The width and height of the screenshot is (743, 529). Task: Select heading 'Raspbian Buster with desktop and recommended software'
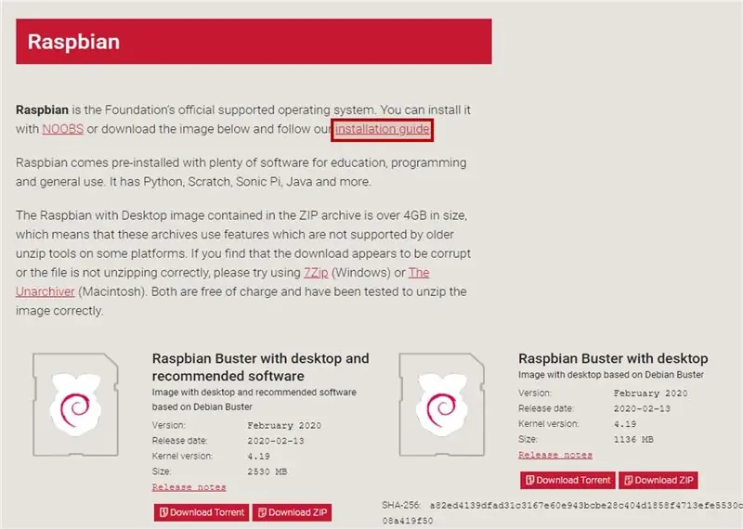(x=261, y=367)
